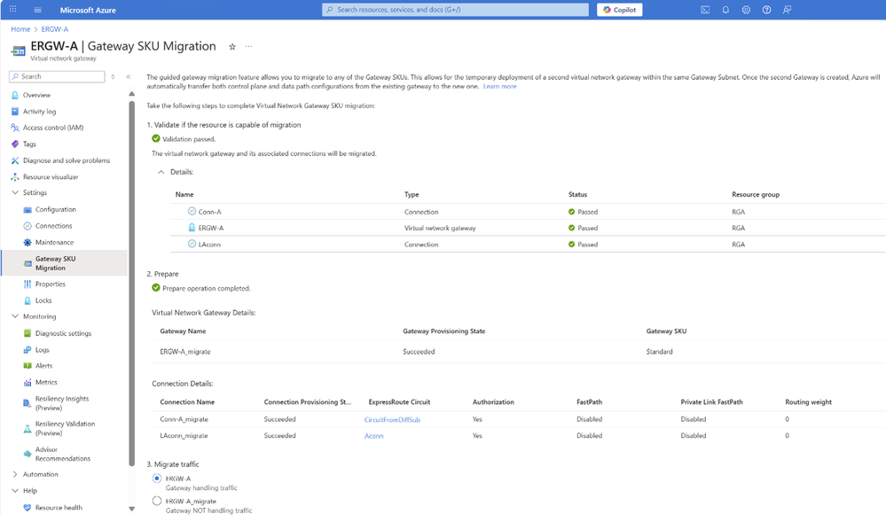
Task: Click the LAconn_migrate connection name
Action: 184,435
